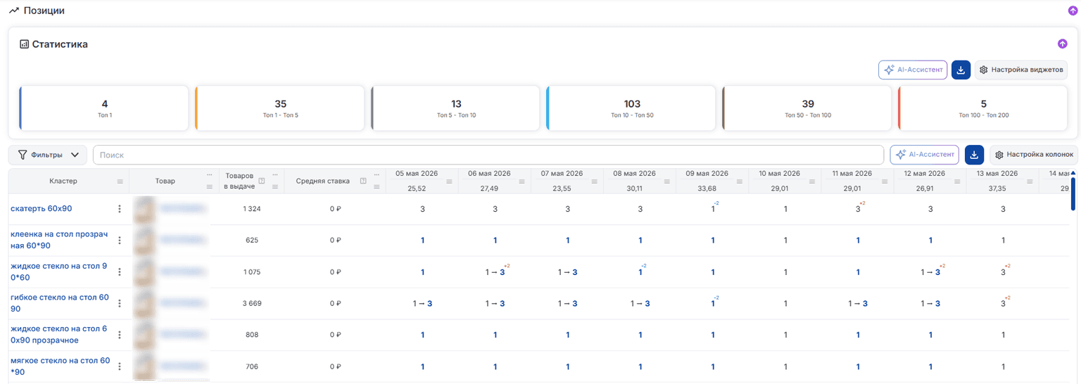Click into the Поиск search field
Screen dimensions: 1081x384
click(x=488, y=155)
